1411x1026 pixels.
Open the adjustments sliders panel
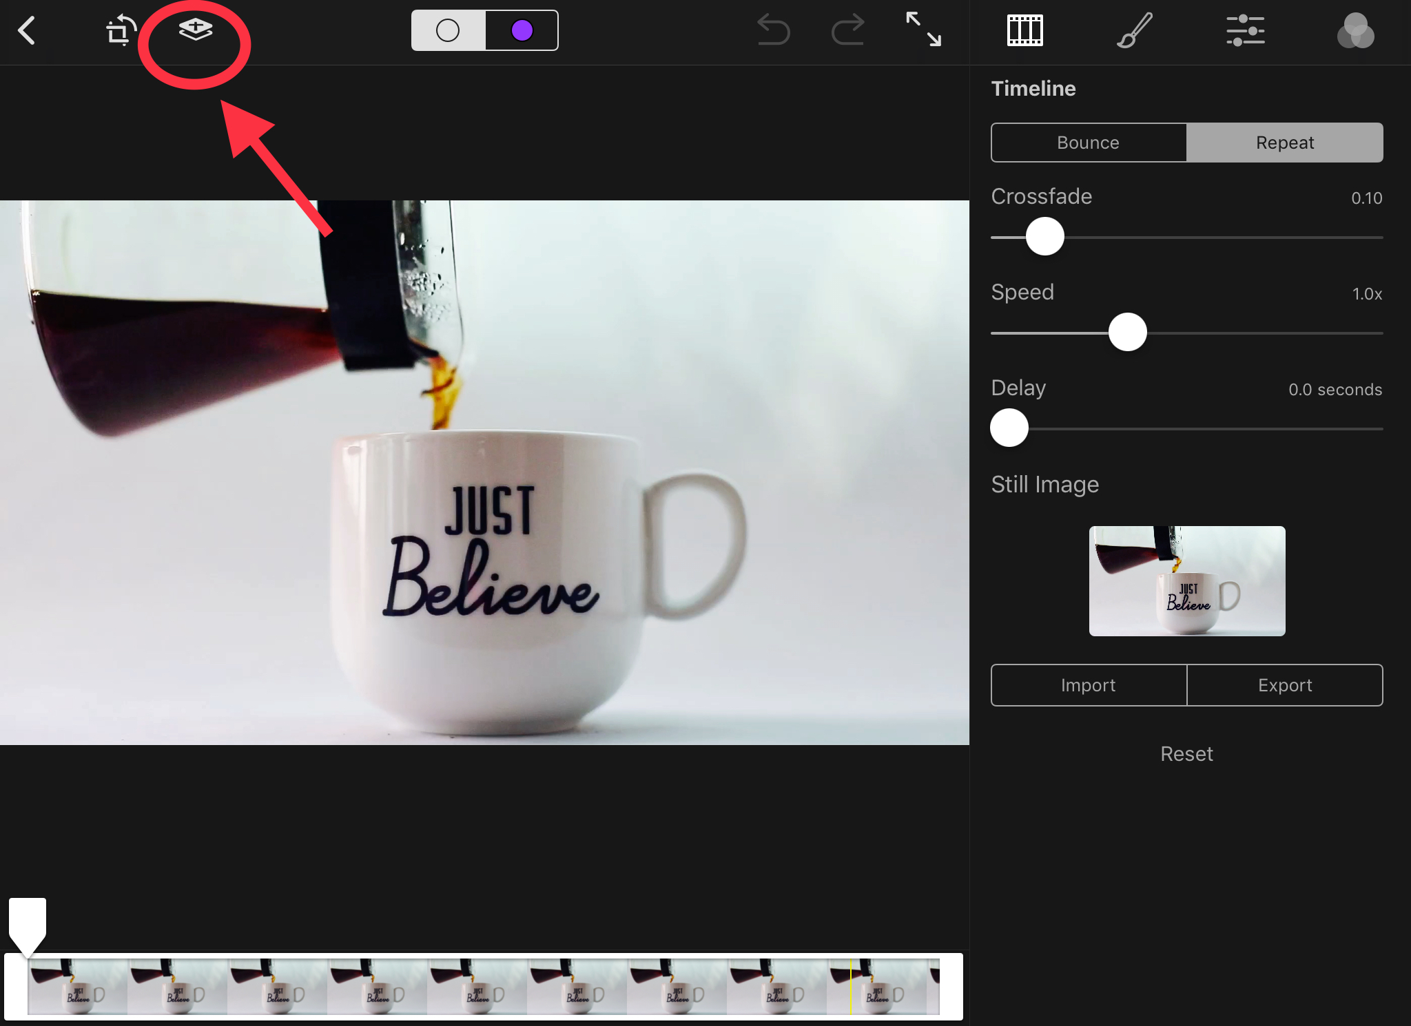click(x=1246, y=30)
